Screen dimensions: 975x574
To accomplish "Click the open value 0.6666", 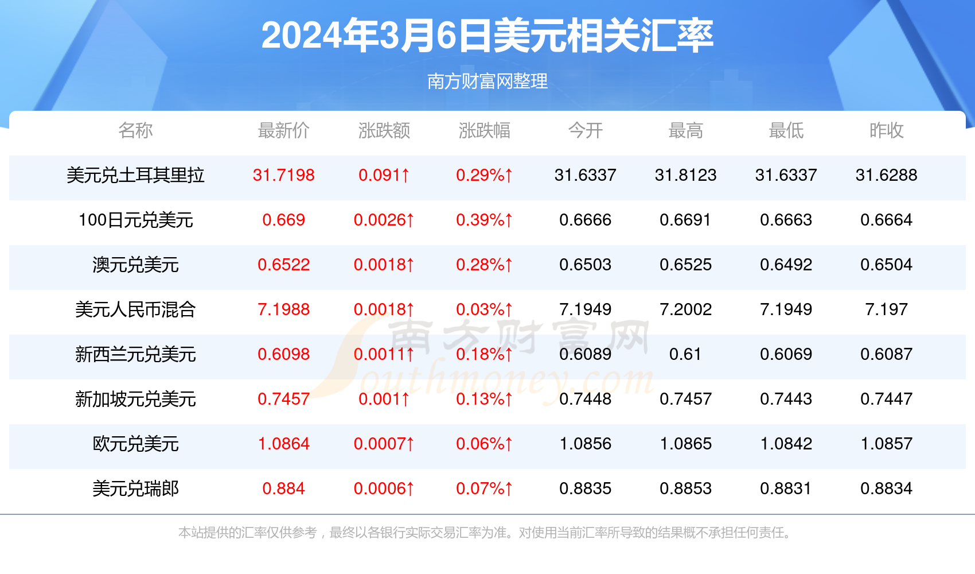I will point(585,220).
